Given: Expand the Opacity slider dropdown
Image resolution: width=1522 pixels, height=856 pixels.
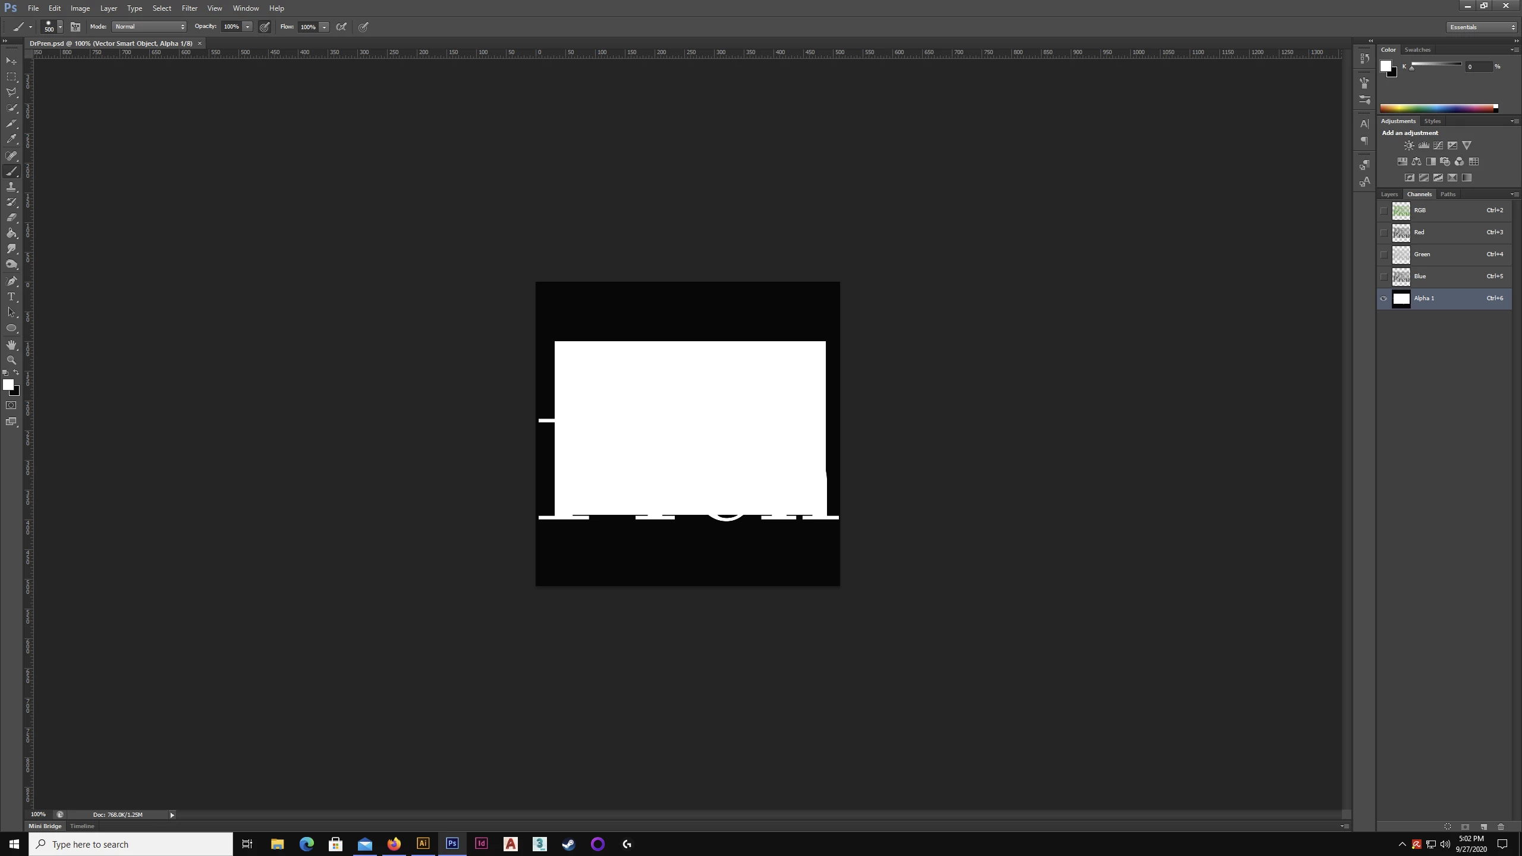Looking at the screenshot, I should pyautogui.click(x=247, y=27).
